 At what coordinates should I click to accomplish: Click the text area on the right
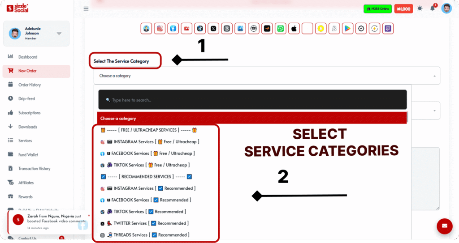[x=425, y=179]
